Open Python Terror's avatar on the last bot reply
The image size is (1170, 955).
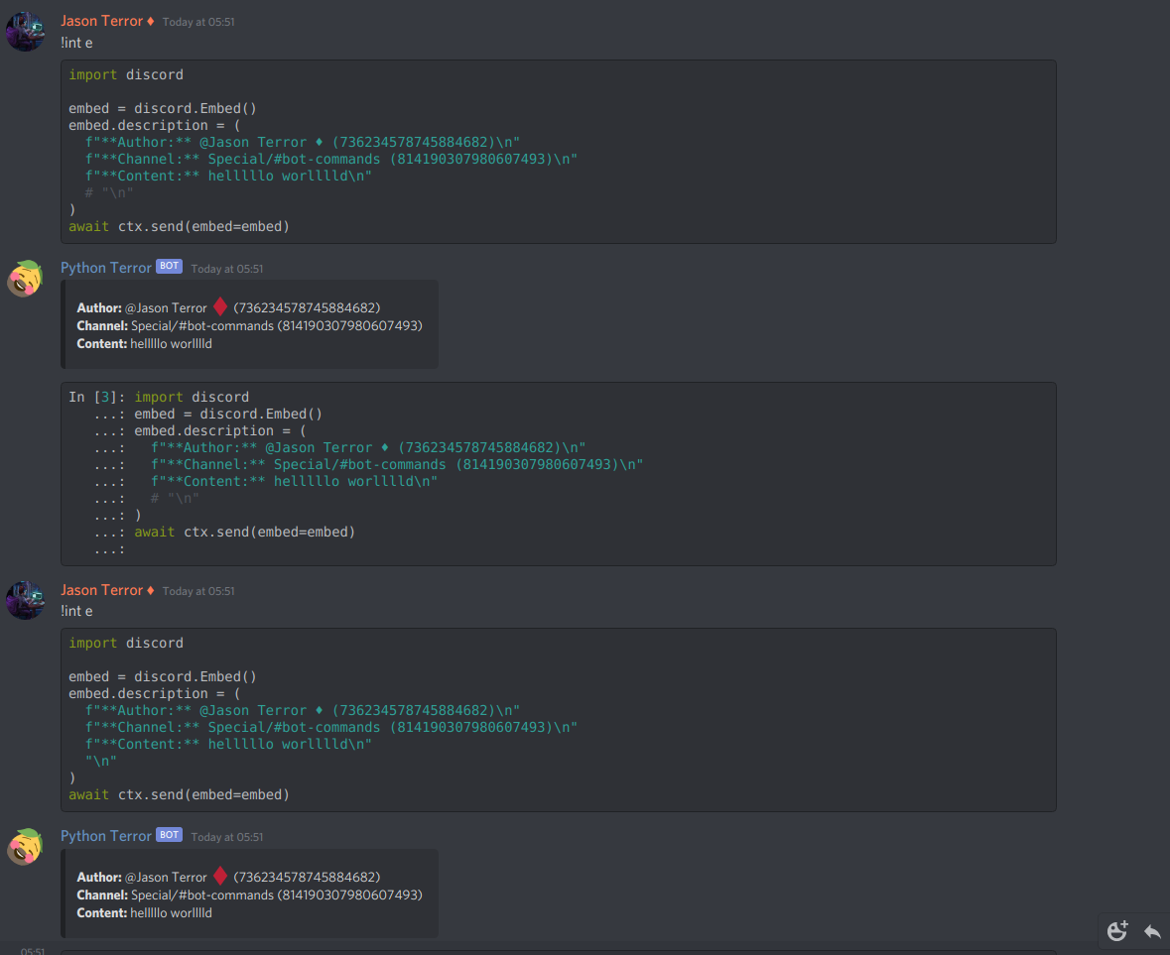[x=26, y=846]
